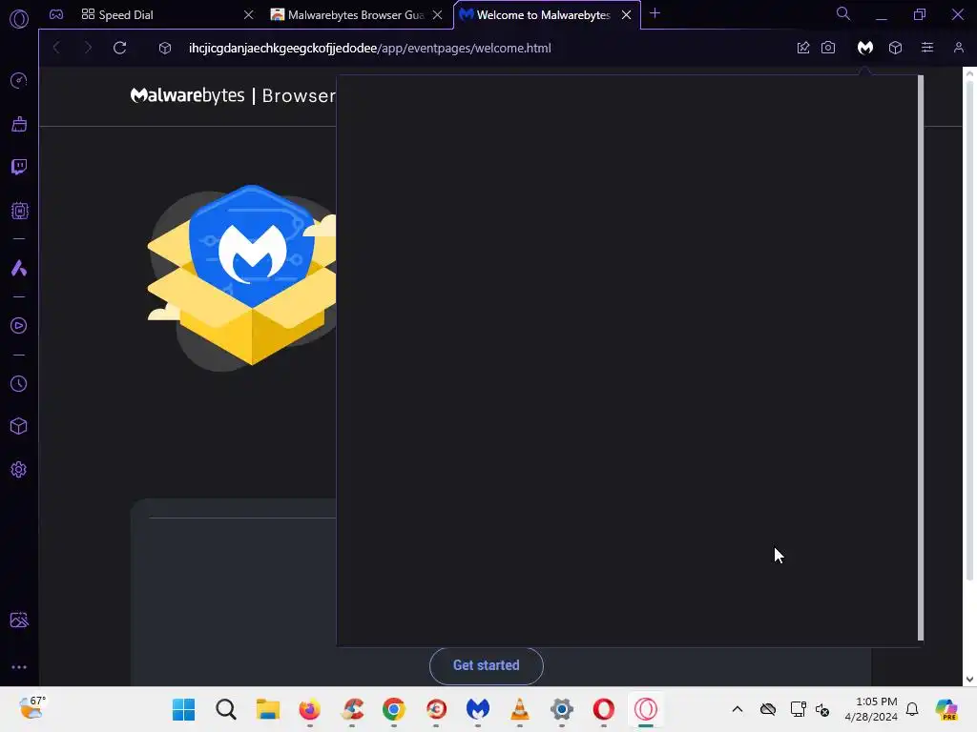Image resolution: width=977 pixels, height=732 pixels.
Task: Toggle the Malwarebytes Browser Guard extension icon
Action: (x=864, y=48)
